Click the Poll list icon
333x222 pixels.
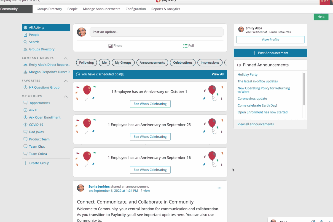click(185, 46)
